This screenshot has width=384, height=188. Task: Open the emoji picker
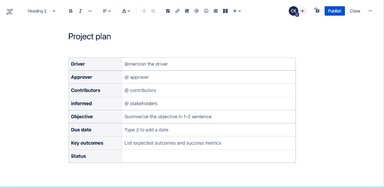tap(206, 11)
